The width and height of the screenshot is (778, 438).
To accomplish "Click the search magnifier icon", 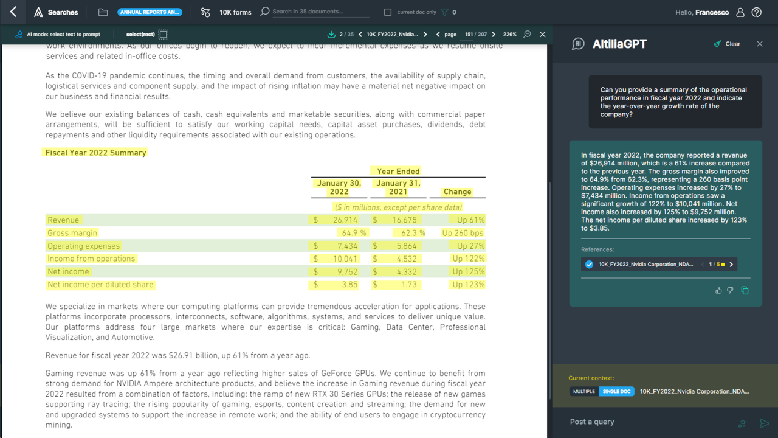I will pyautogui.click(x=264, y=12).
